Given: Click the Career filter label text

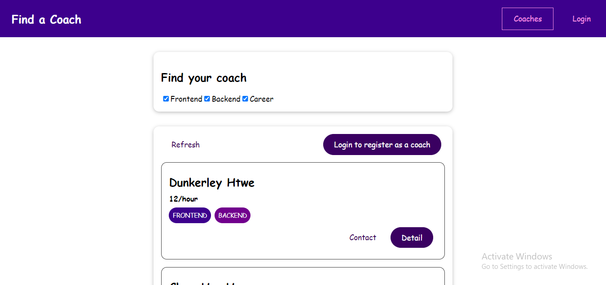Looking at the screenshot, I should coord(261,99).
